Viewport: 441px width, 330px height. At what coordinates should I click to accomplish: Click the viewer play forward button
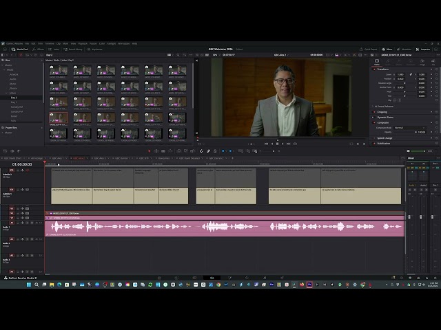click(283, 144)
